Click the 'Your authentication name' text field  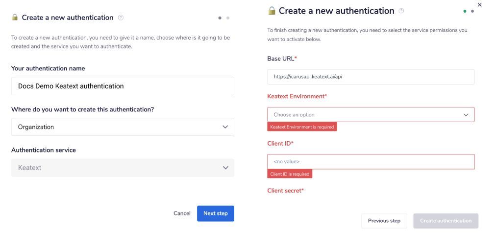click(123, 86)
